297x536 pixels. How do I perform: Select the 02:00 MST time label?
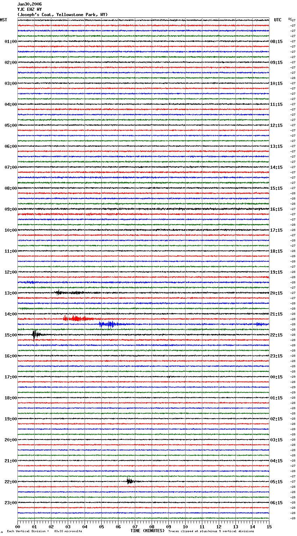(11, 63)
